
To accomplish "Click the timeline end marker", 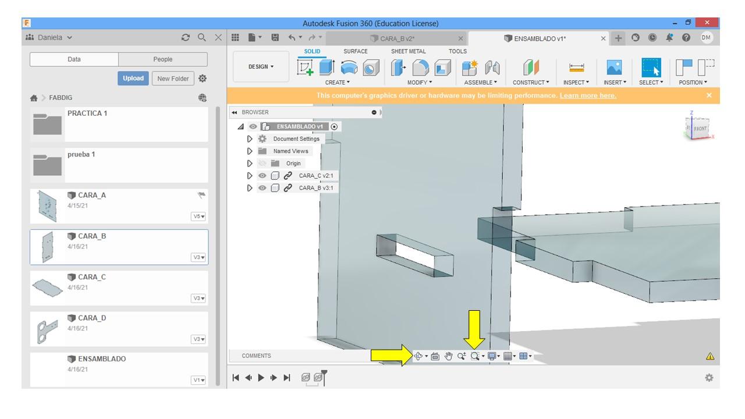I will (x=324, y=377).
